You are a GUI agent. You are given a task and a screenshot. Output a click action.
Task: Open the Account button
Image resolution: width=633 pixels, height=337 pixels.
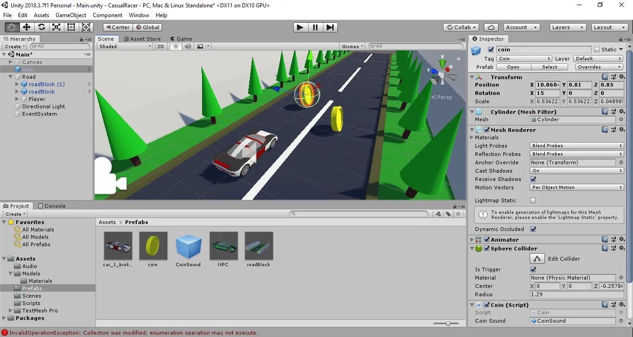click(x=521, y=27)
